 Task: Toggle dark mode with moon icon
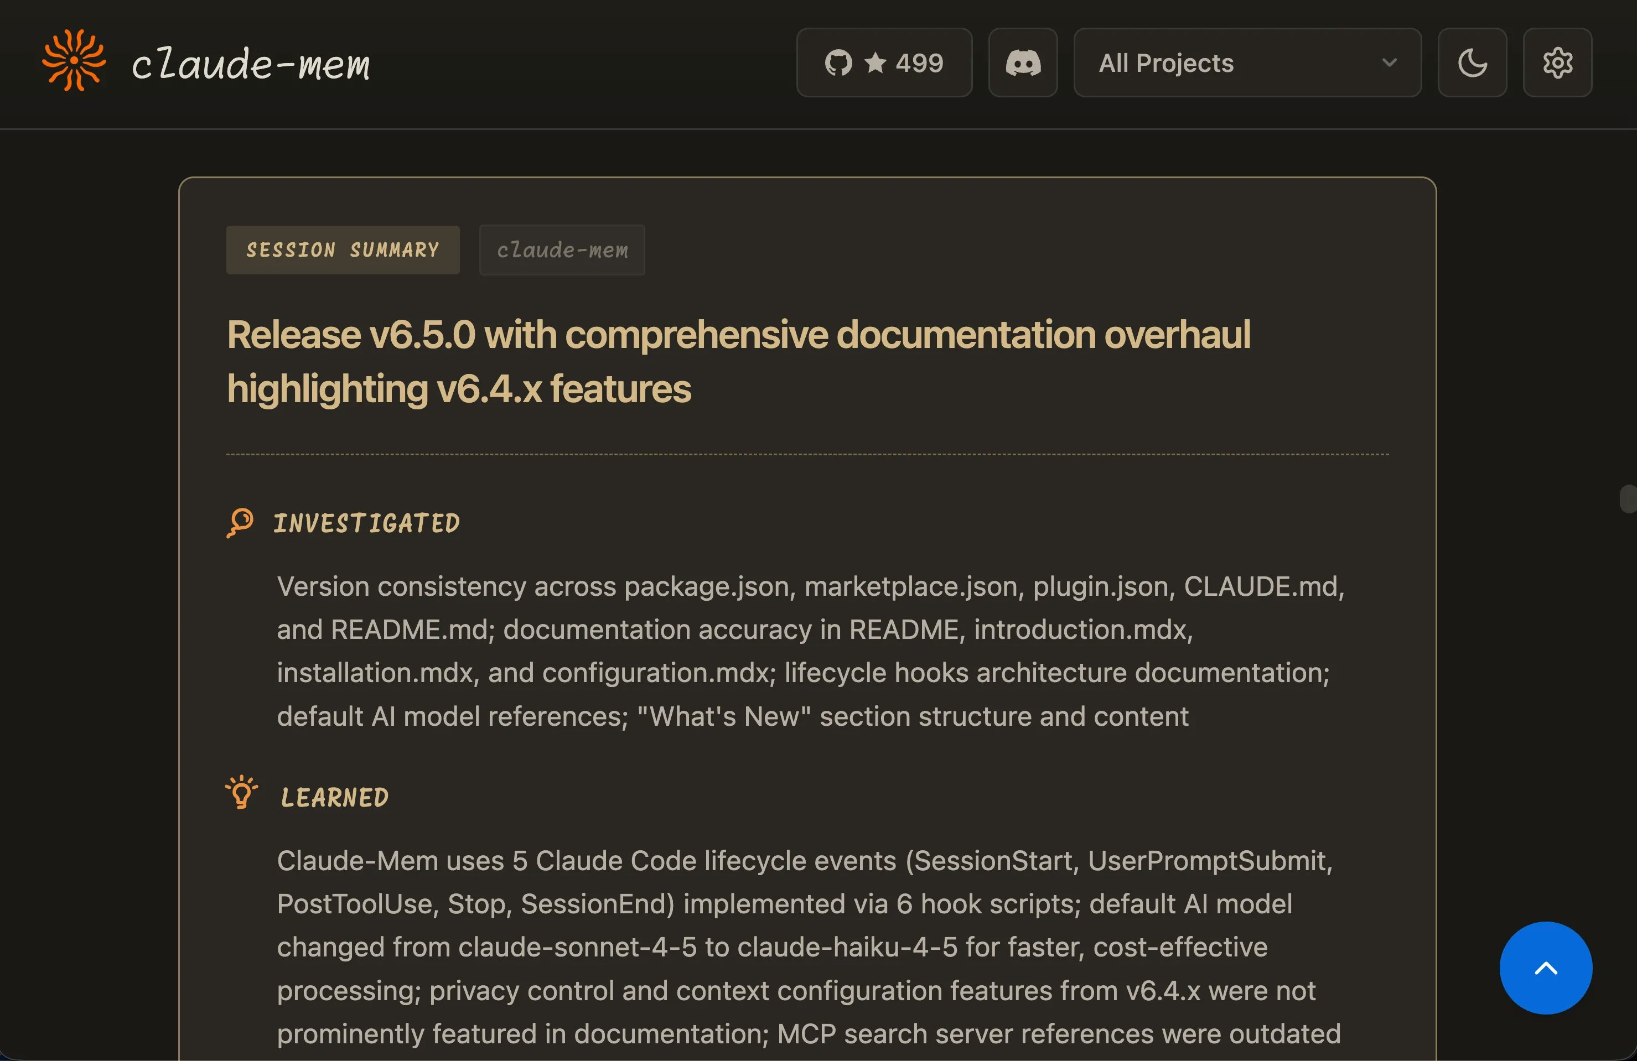click(1472, 63)
